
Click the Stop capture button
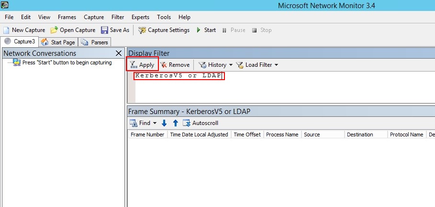point(262,30)
